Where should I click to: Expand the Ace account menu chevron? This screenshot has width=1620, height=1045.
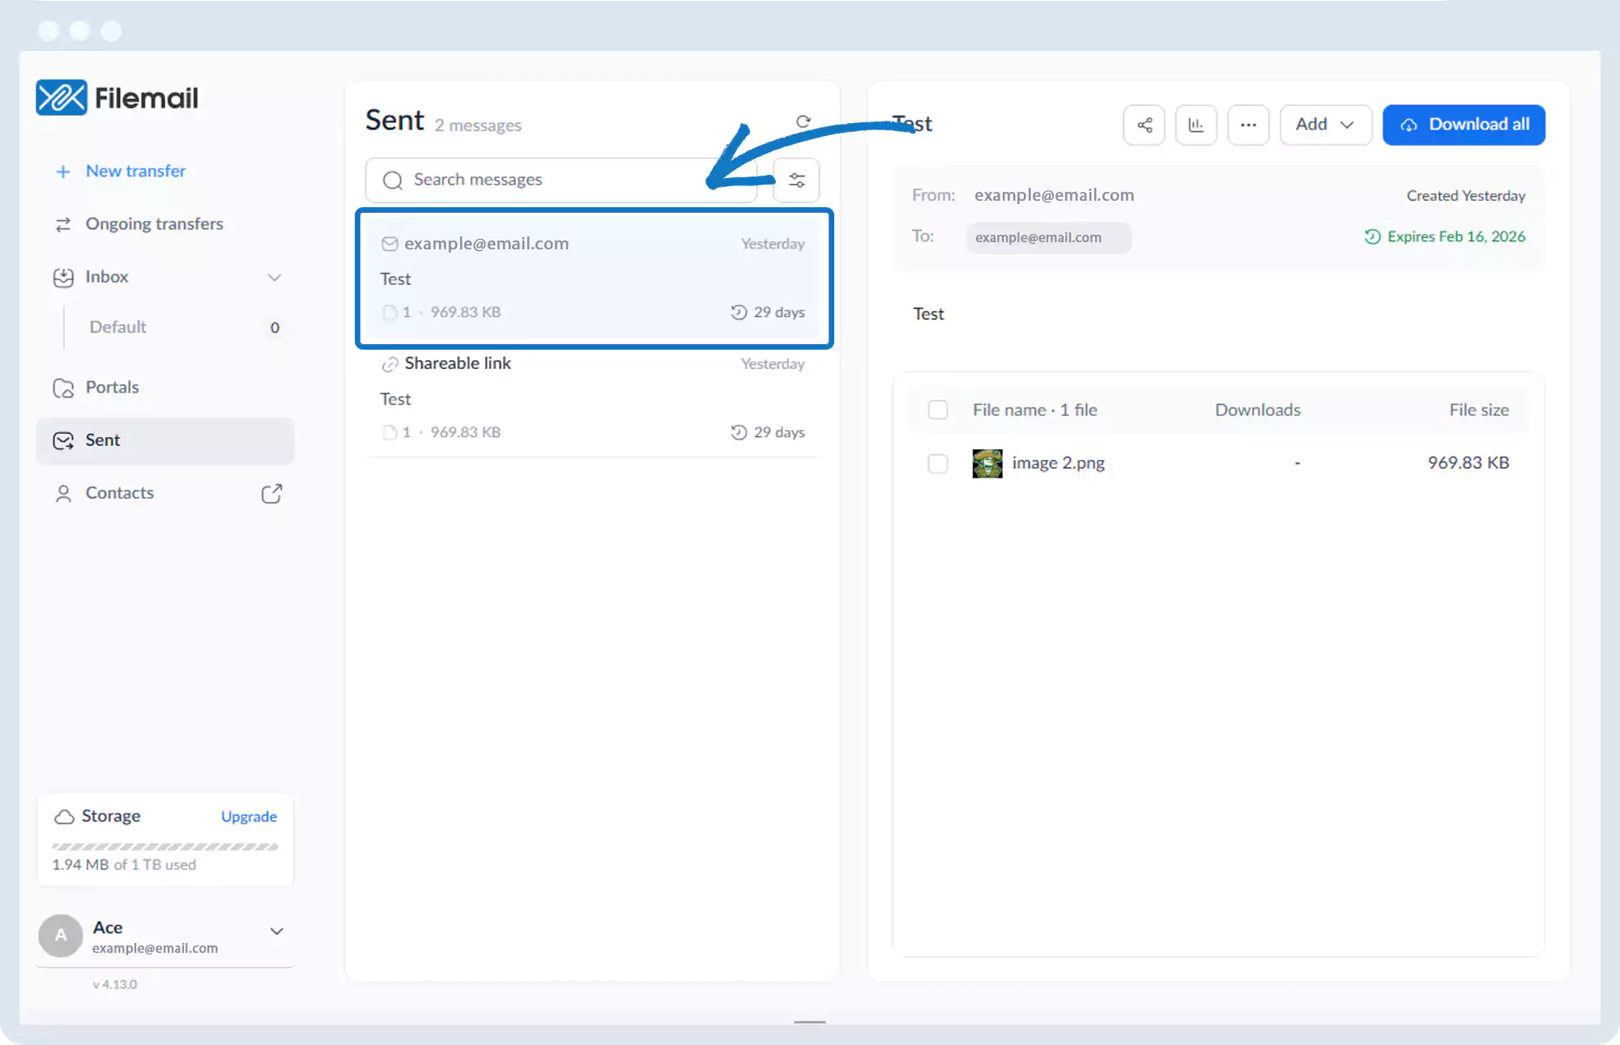coord(276,931)
